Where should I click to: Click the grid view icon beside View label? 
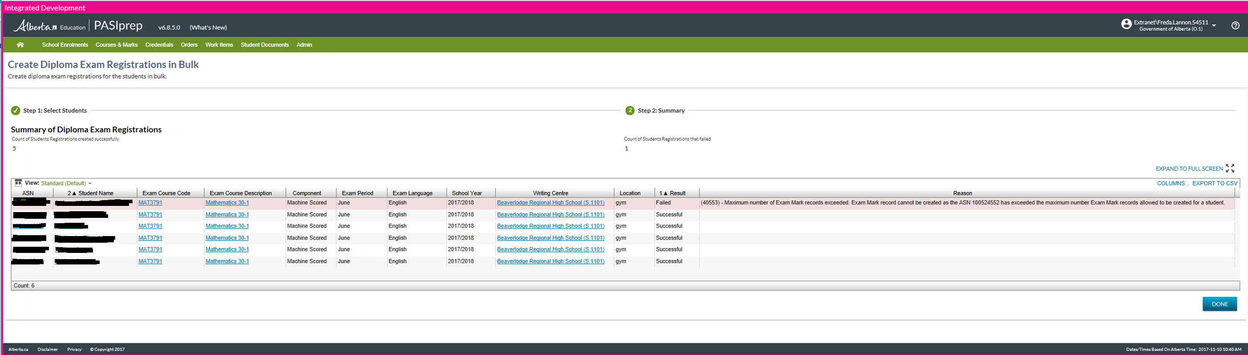pos(18,183)
